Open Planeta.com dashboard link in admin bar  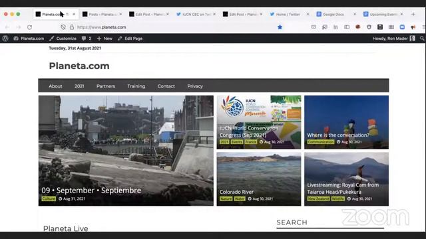point(29,39)
